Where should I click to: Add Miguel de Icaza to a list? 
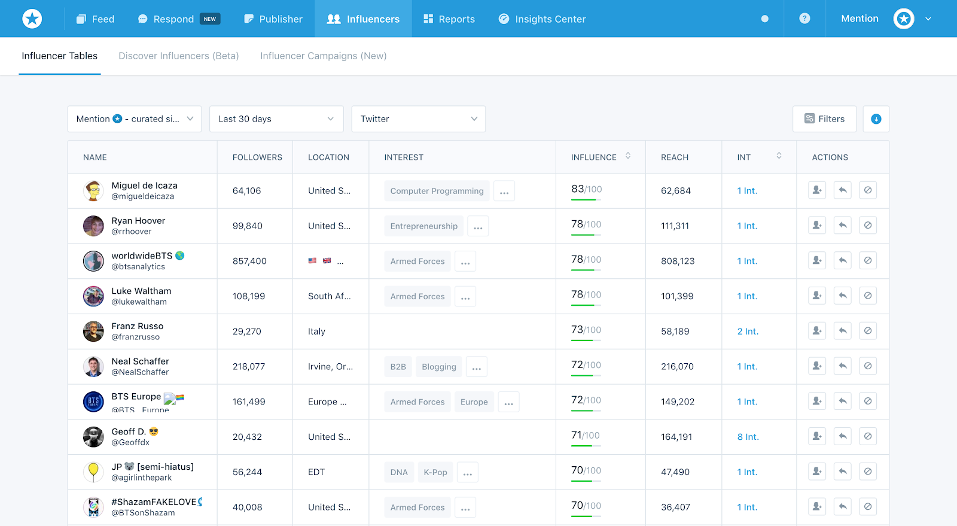(x=817, y=190)
